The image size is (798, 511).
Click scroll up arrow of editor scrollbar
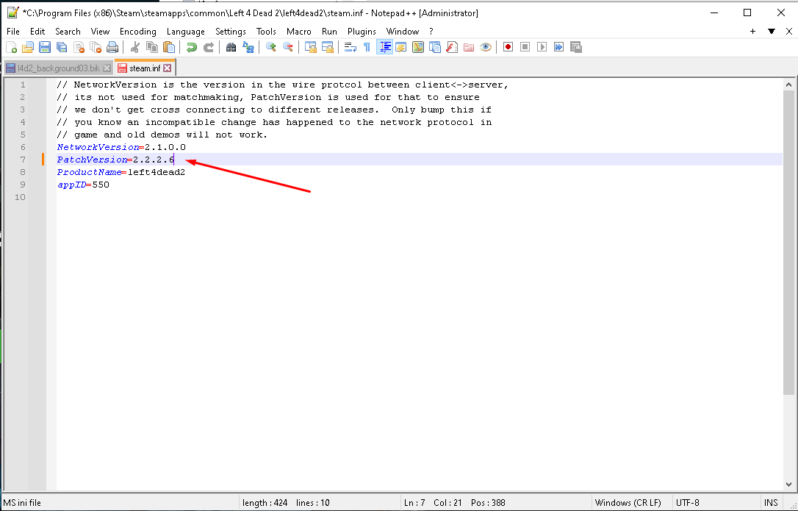[x=789, y=85]
